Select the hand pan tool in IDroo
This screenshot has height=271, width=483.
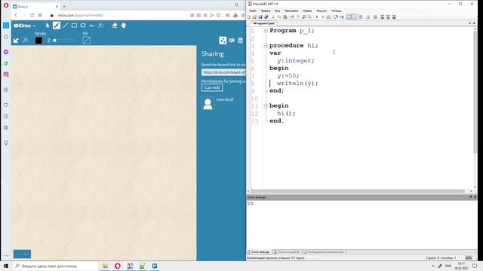click(124, 26)
